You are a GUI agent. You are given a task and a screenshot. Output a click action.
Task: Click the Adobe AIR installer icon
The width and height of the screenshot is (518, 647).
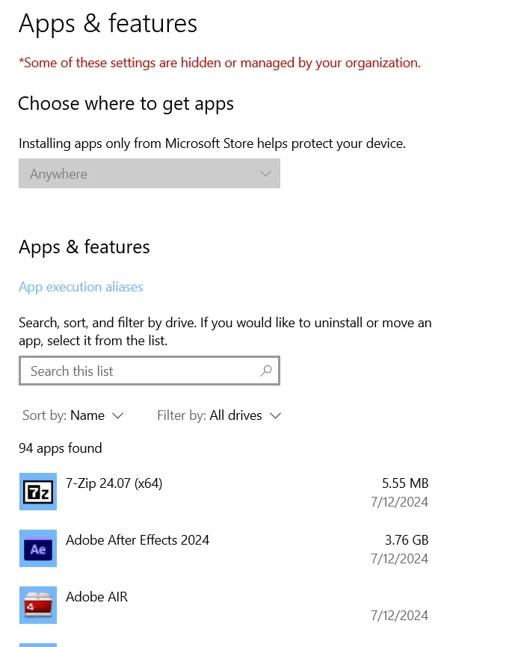(38, 605)
